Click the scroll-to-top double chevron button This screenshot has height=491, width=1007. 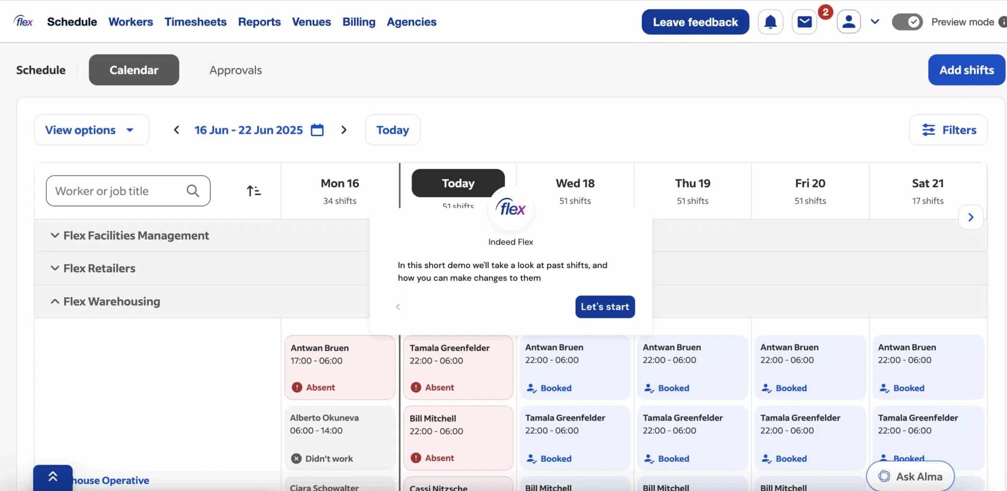[x=53, y=477]
